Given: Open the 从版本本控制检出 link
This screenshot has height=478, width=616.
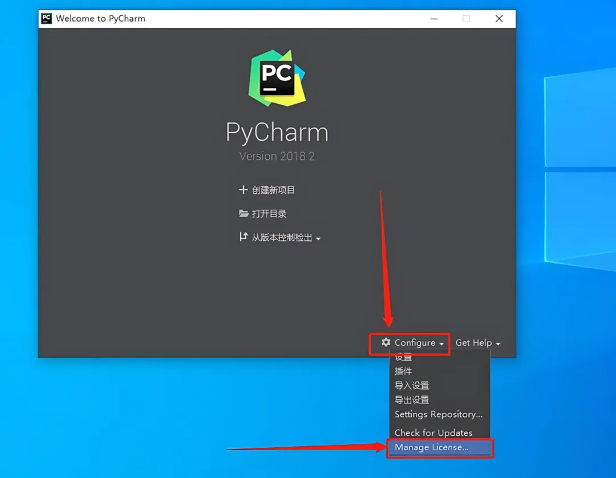Looking at the screenshot, I should pyautogui.click(x=282, y=238).
